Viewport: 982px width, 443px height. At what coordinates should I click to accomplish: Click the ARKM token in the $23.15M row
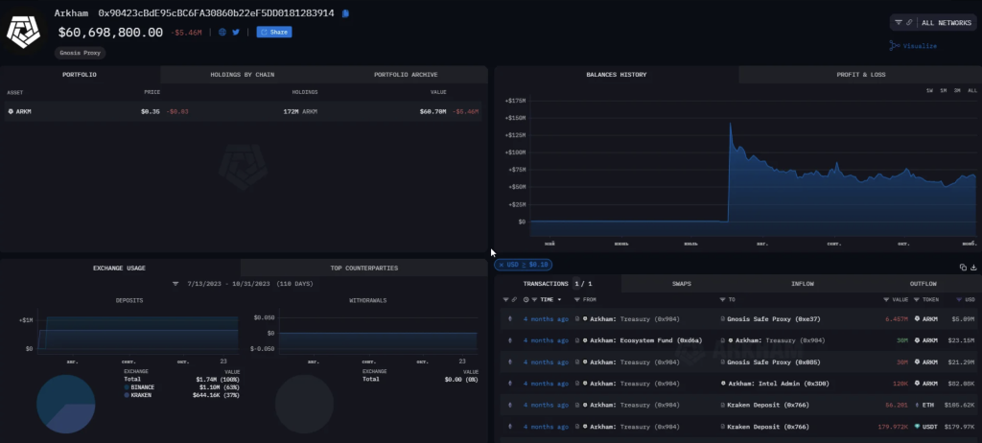(x=926, y=340)
